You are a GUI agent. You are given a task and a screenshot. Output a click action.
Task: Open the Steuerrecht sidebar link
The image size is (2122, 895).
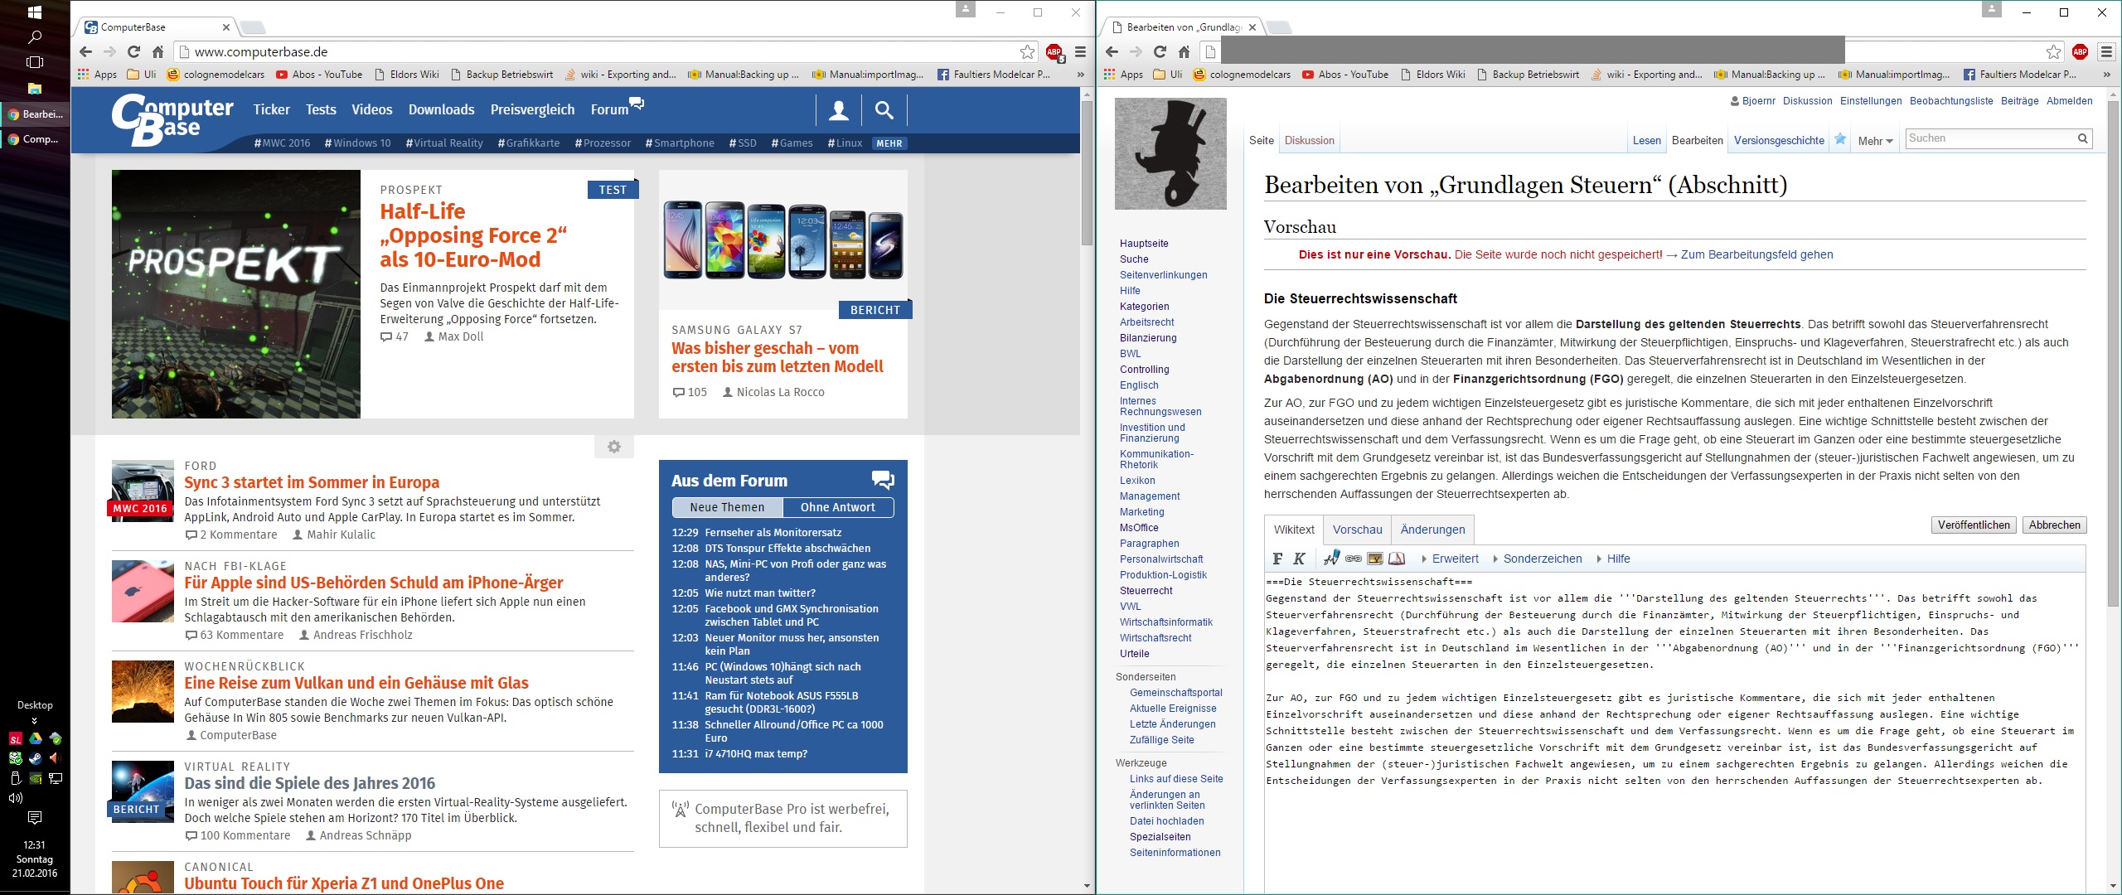(x=1146, y=591)
